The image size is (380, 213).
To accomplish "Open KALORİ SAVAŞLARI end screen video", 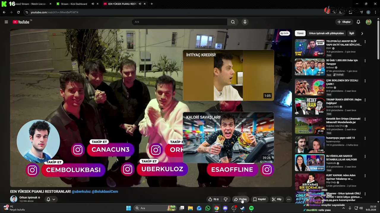I will (228, 138).
